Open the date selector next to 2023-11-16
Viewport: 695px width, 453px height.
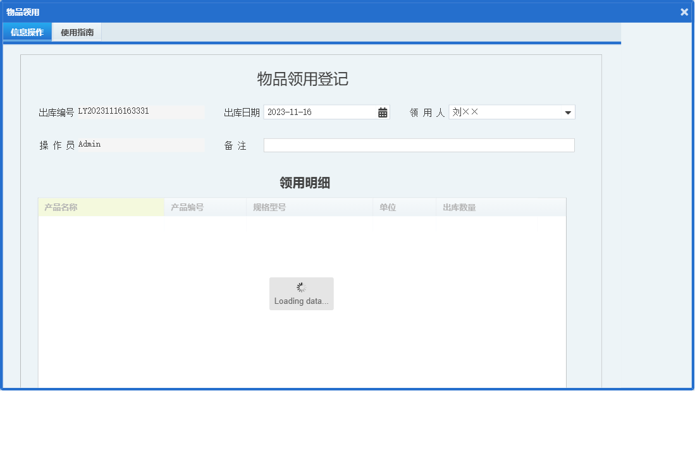(x=382, y=112)
